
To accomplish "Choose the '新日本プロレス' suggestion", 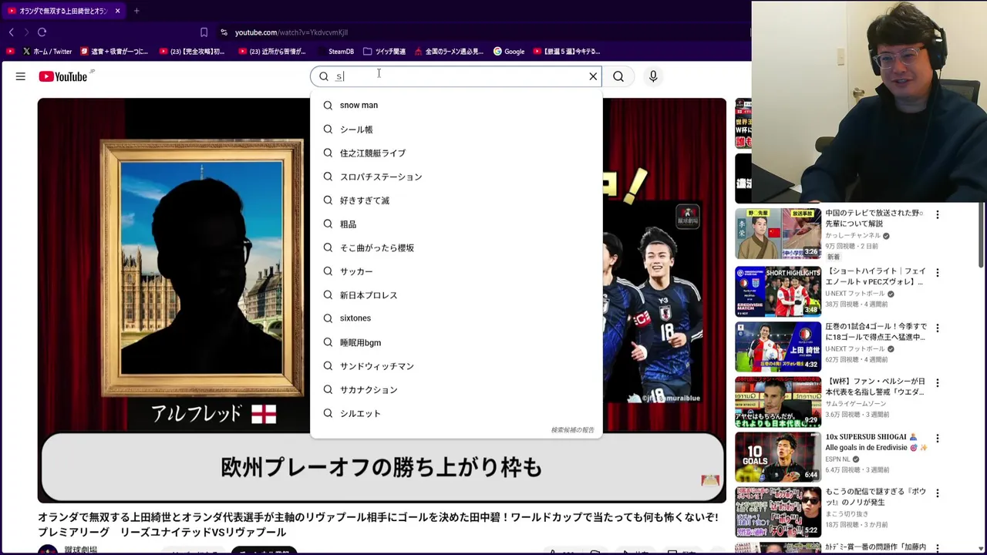I will point(456,295).
